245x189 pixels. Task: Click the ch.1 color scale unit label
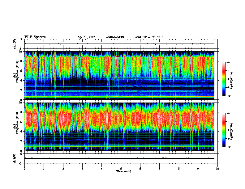pos(232,81)
